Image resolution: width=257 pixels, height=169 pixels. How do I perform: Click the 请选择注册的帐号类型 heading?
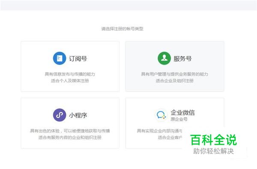click(x=123, y=29)
